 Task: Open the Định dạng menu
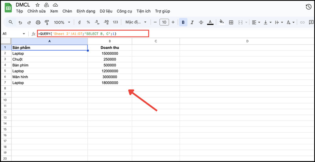point(86,11)
